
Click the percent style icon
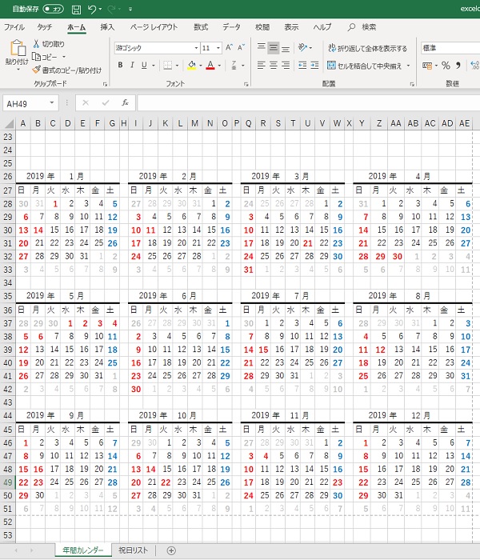446,66
